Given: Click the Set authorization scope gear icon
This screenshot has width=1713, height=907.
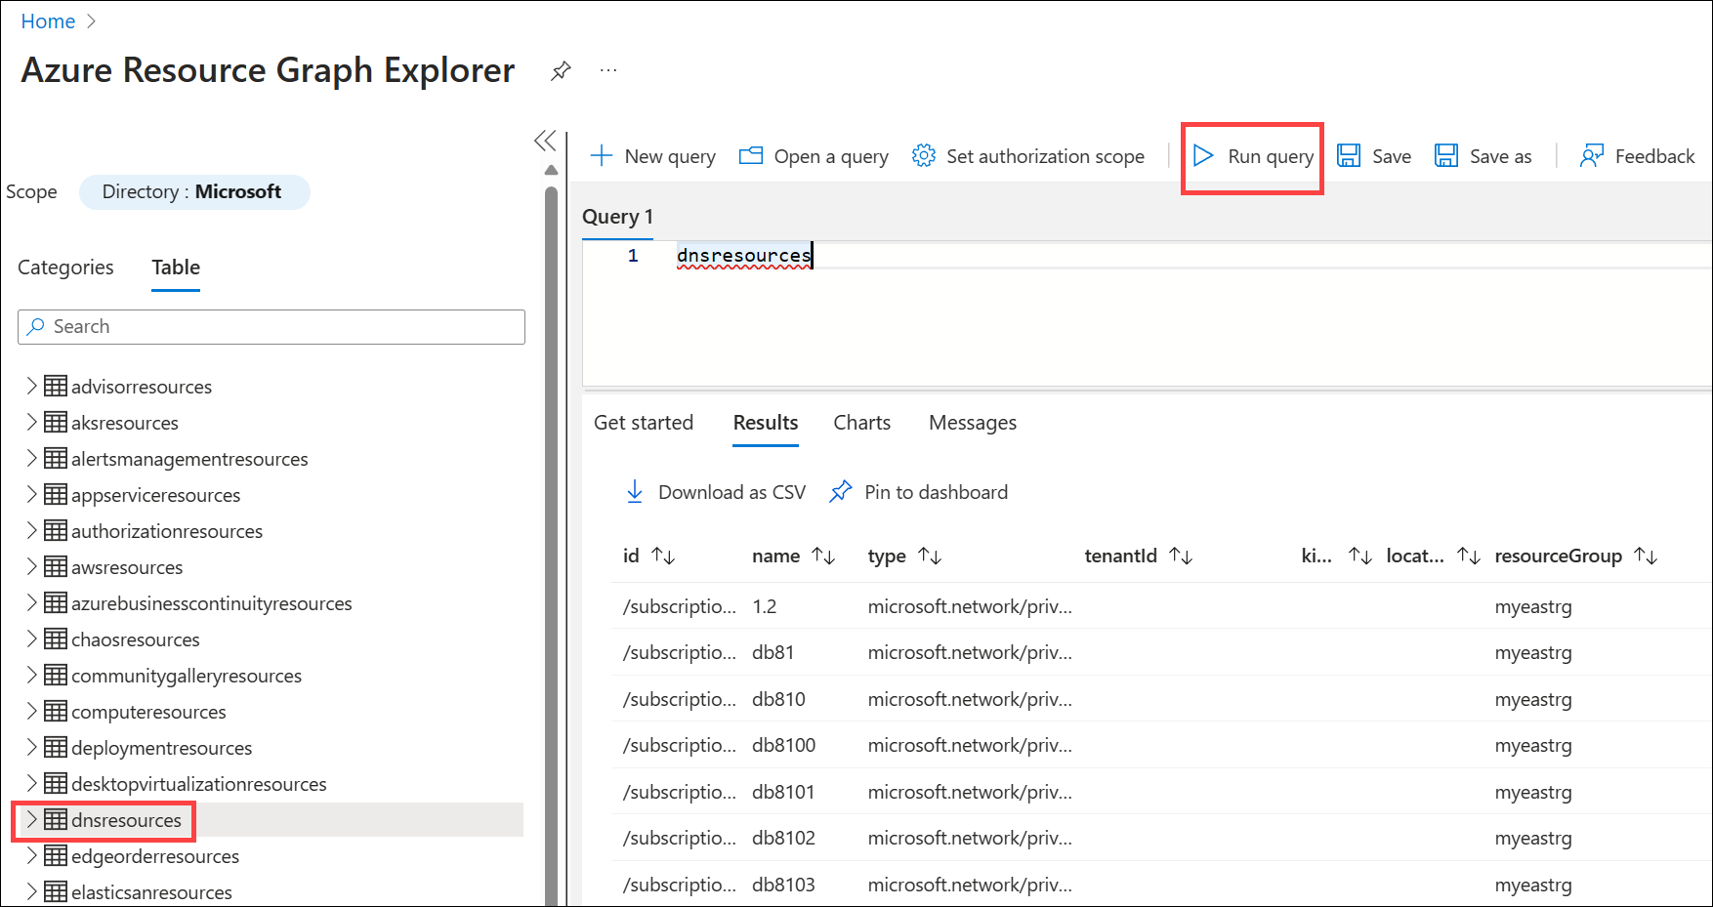Looking at the screenshot, I should pyautogui.click(x=923, y=156).
